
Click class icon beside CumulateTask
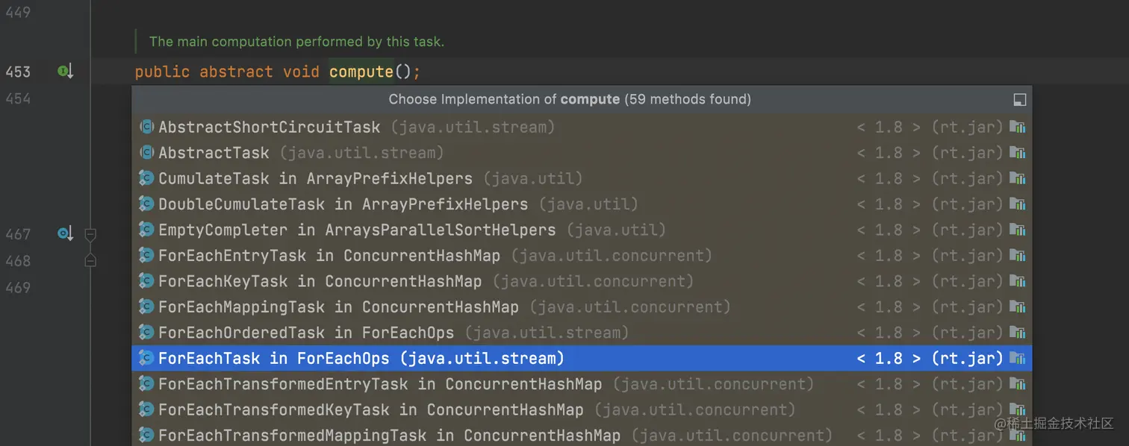[146, 178]
